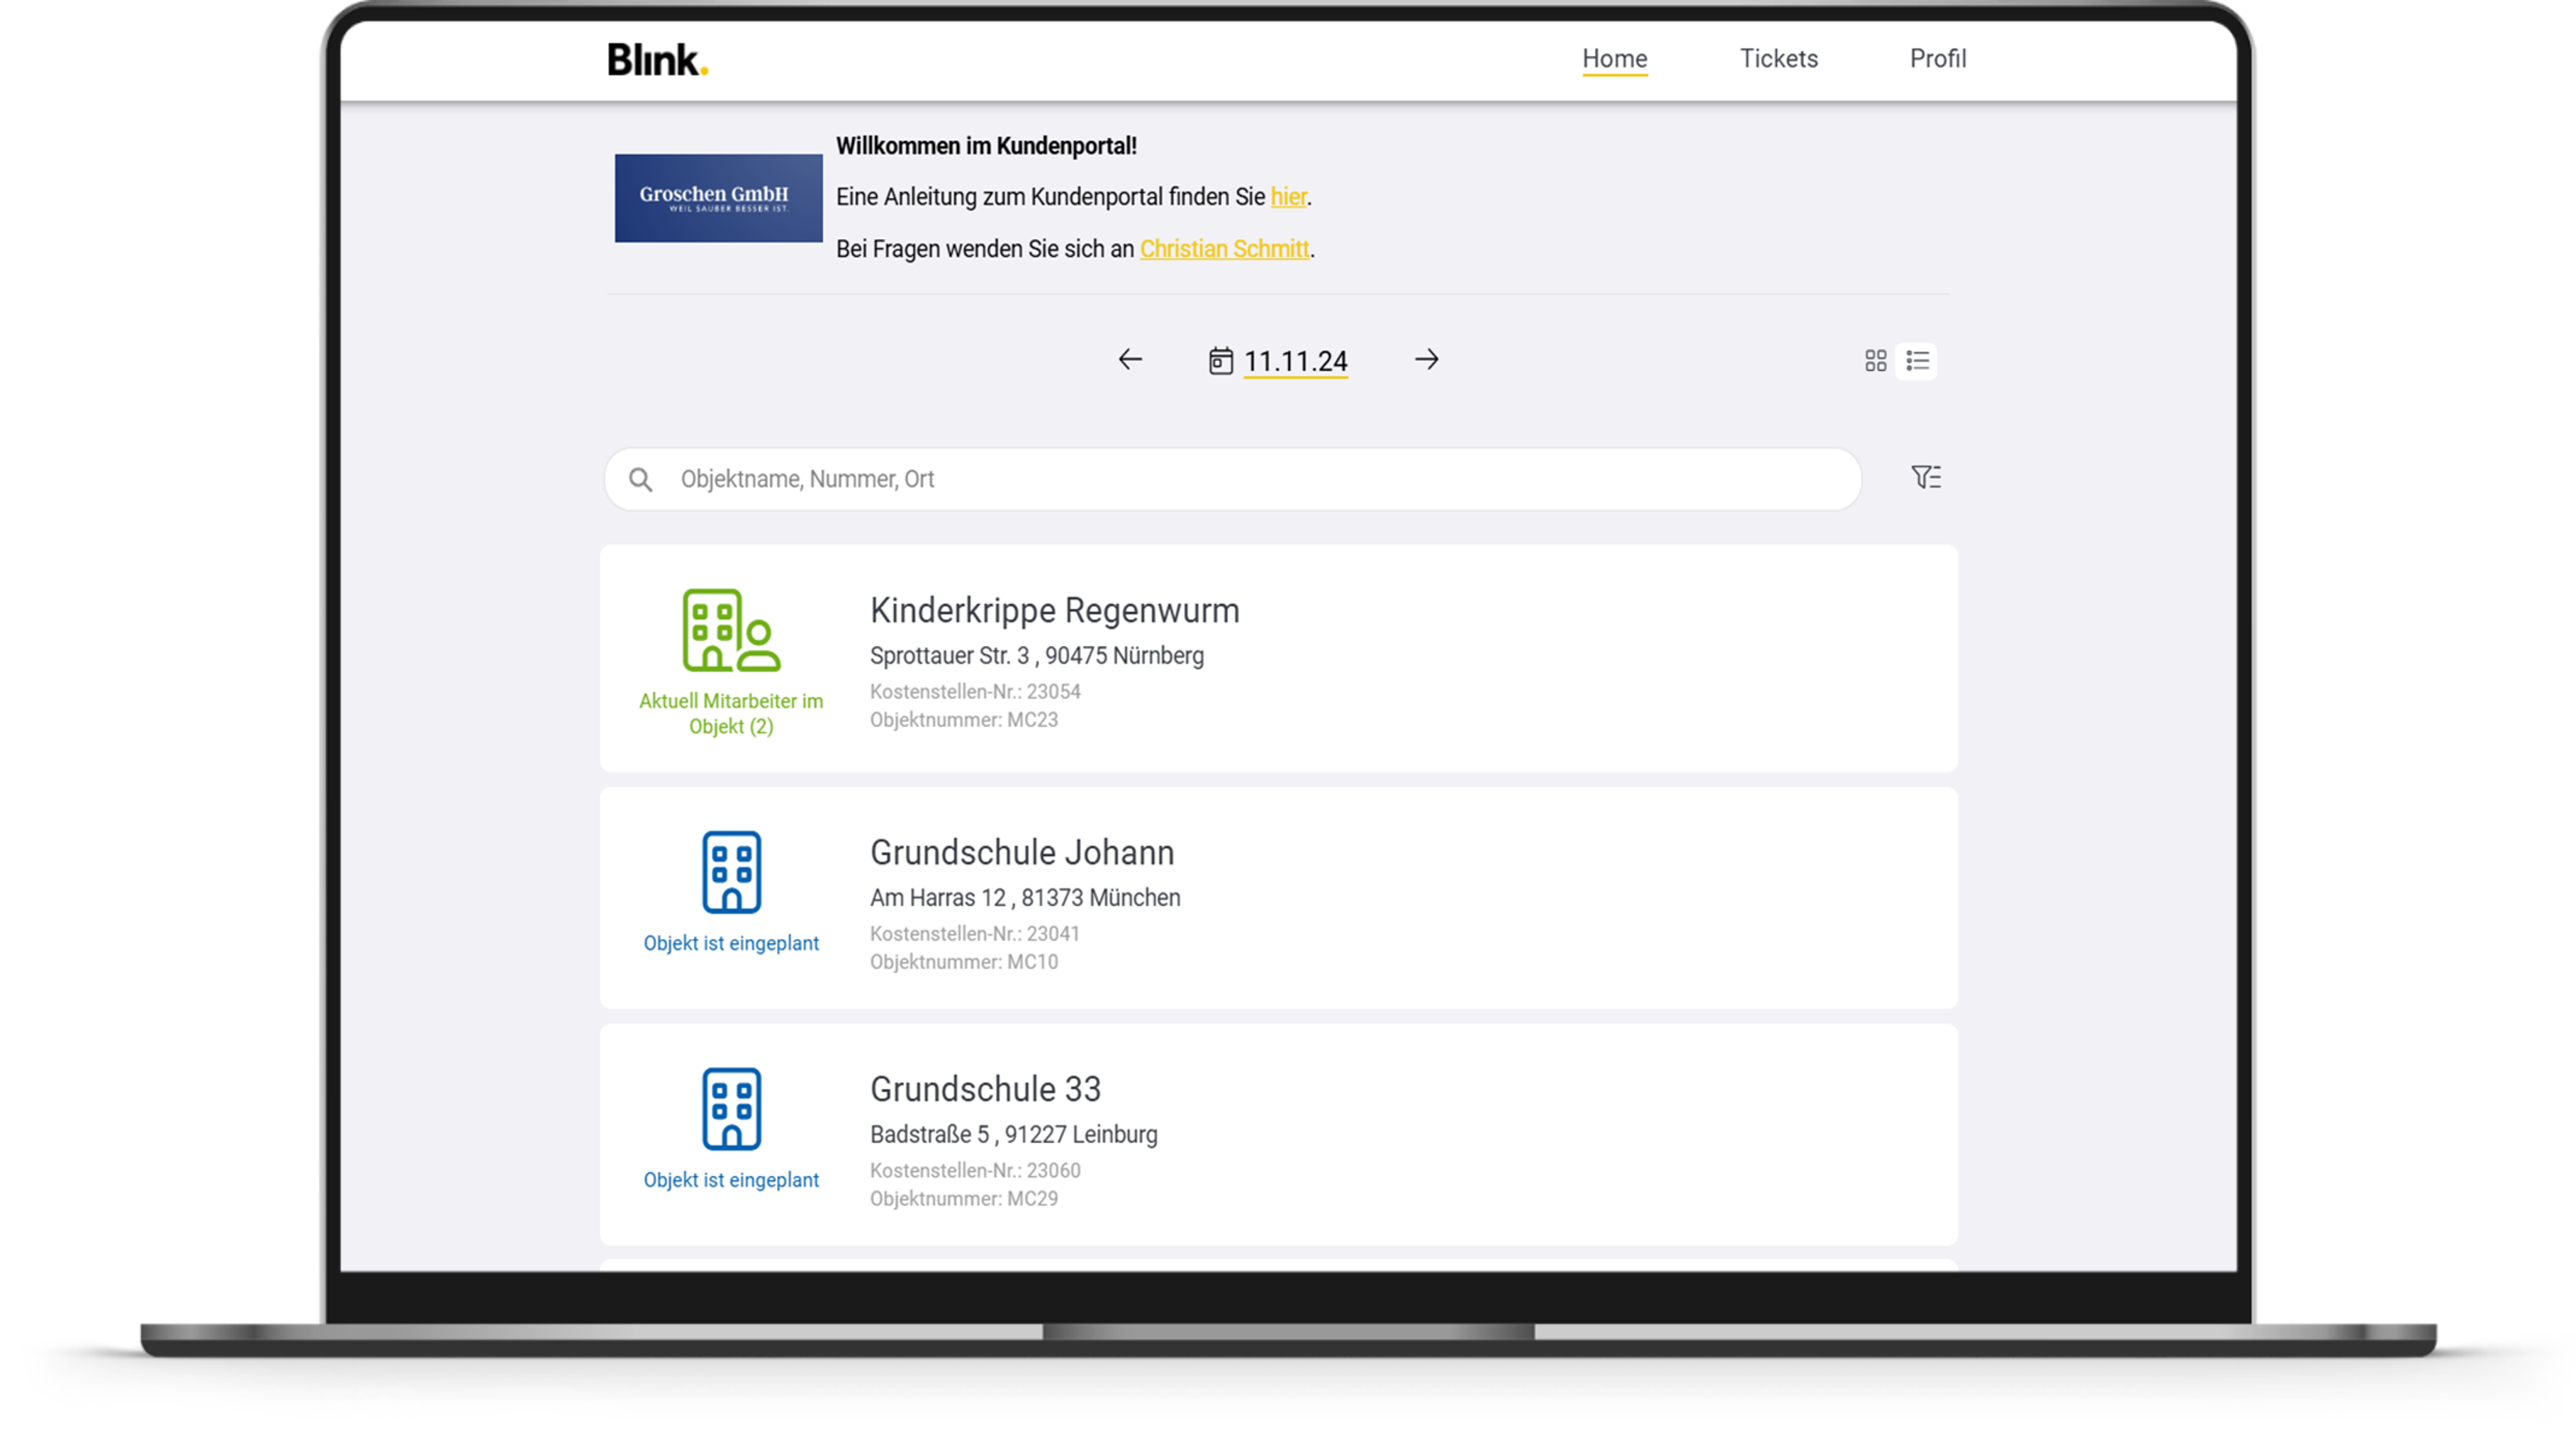Click the calendar icon beside date
2576x1430 pixels.
(1220, 361)
